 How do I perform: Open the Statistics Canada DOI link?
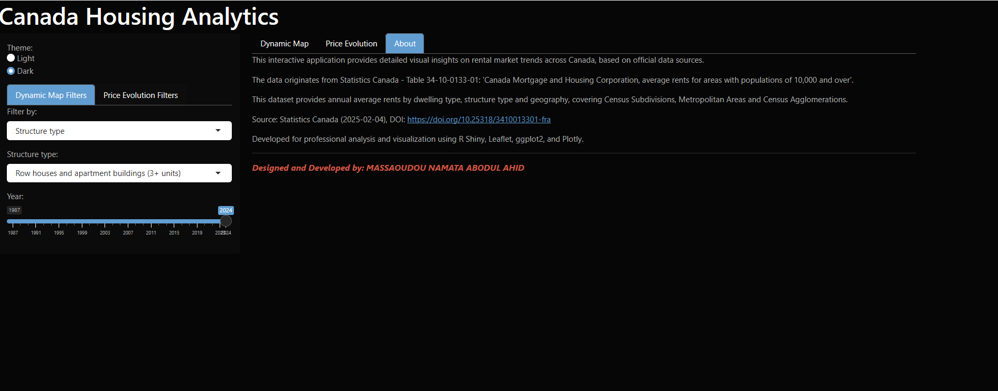478,120
